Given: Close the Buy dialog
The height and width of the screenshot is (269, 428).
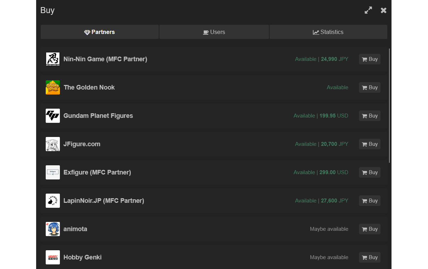Looking at the screenshot, I should 384,10.
